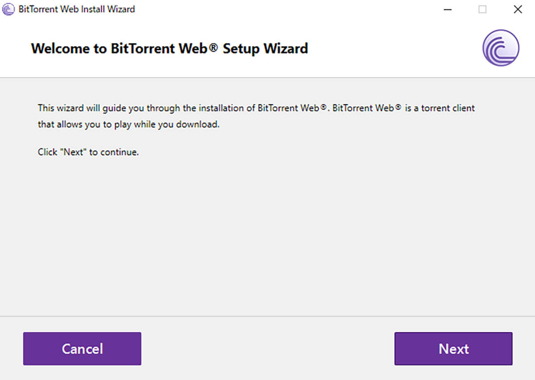
Task: Click the divider line under the header
Action: [267, 78]
